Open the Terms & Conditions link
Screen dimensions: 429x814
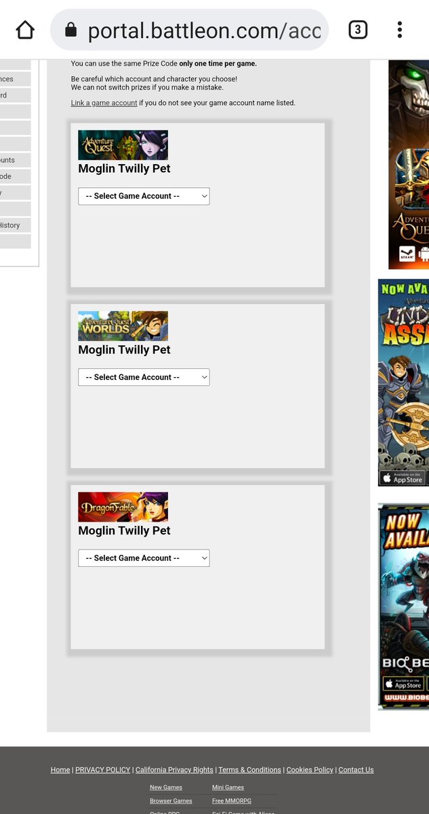[249, 770]
